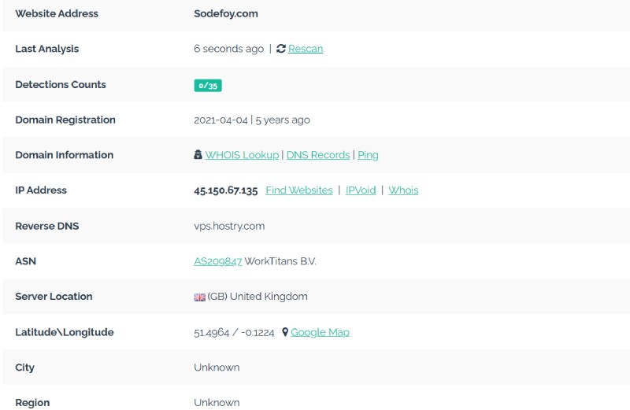Screen dimensions: 630x410
Task: Open the Whois link beside IPVoid
Action: 403,190
